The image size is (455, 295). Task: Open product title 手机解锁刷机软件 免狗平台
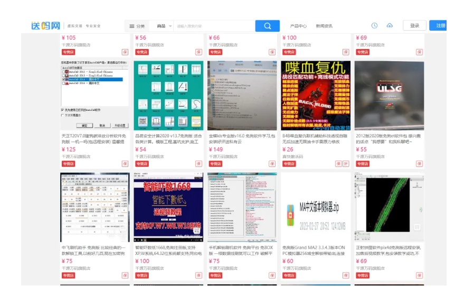(x=241, y=250)
